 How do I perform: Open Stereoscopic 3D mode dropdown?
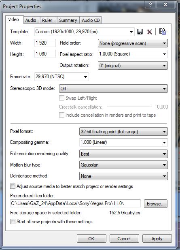(113, 88)
